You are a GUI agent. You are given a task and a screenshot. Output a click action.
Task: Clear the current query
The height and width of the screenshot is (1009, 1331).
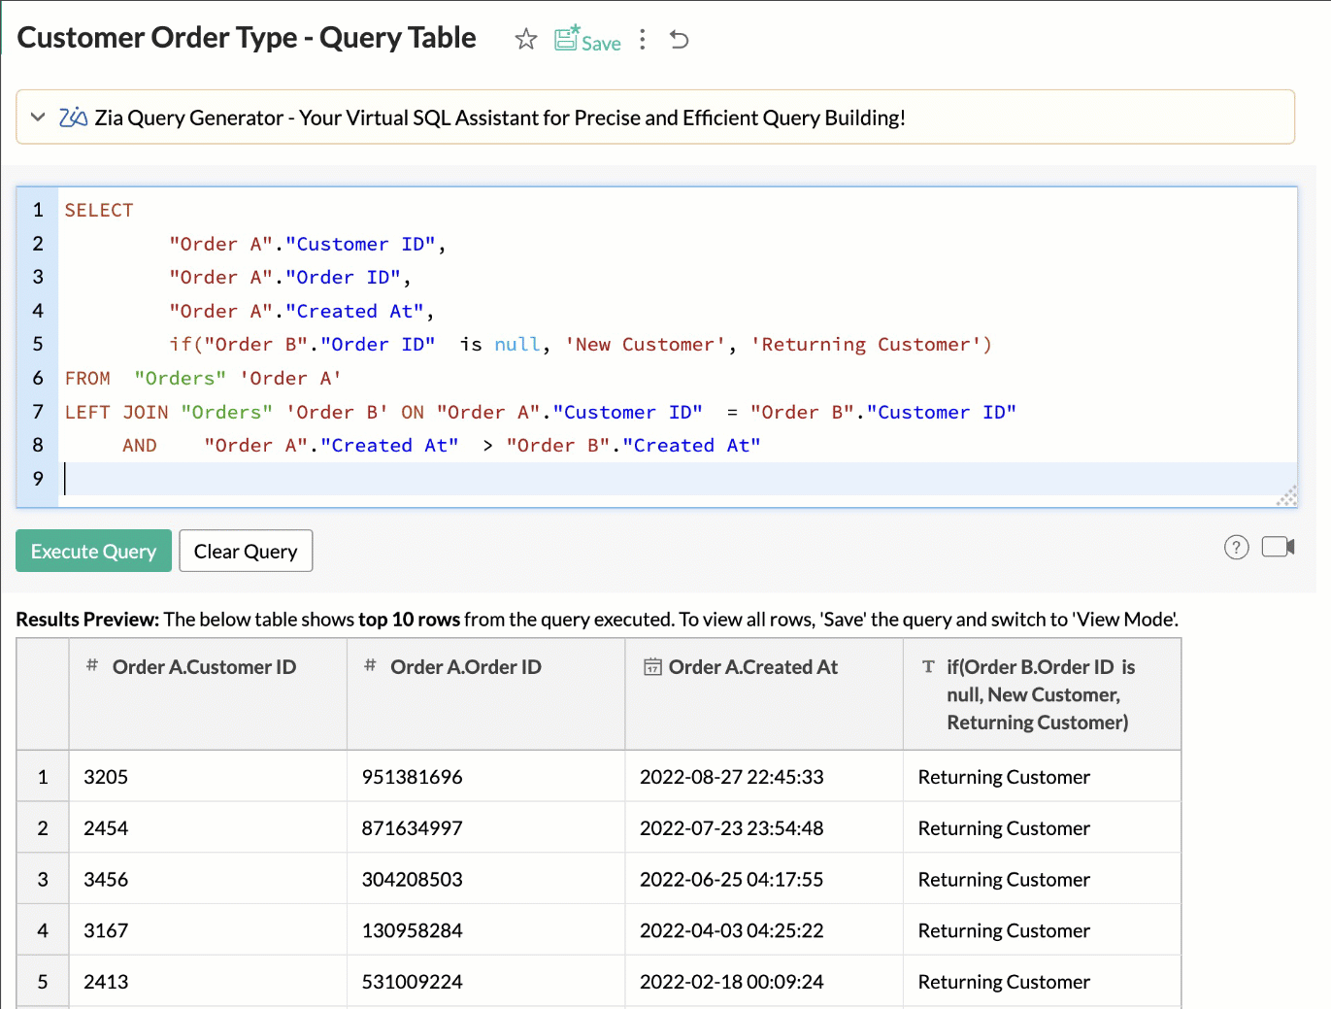(x=246, y=551)
